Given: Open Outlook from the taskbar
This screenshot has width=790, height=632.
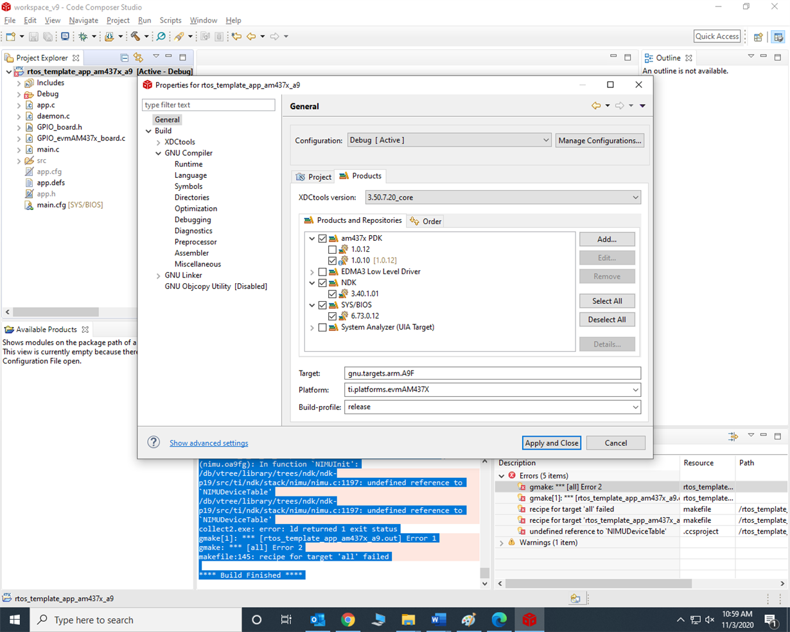Looking at the screenshot, I should click(x=317, y=620).
